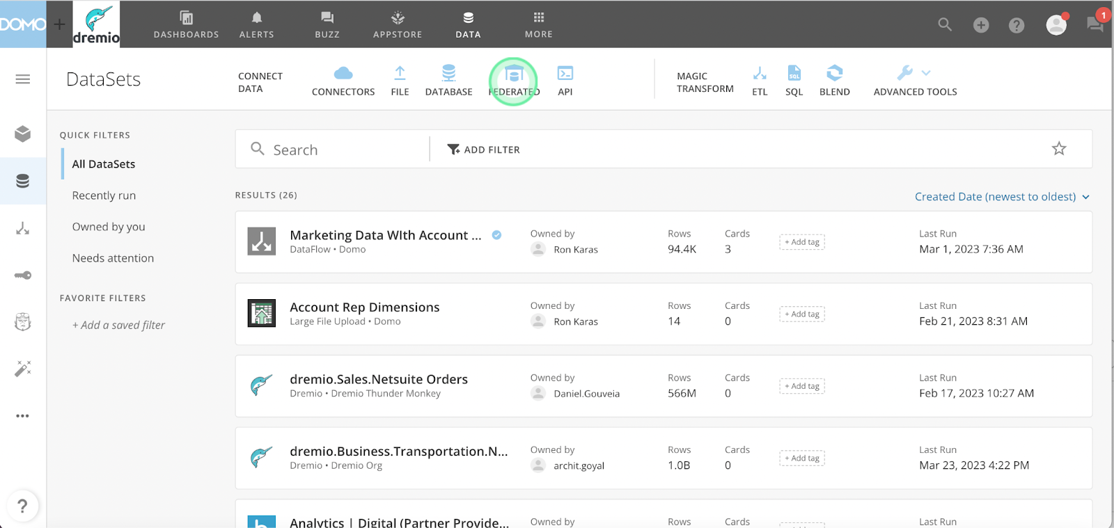Screen dimensions: 1114x528
Task: Star the current filter as favorite
Action: click(1059, 148)
